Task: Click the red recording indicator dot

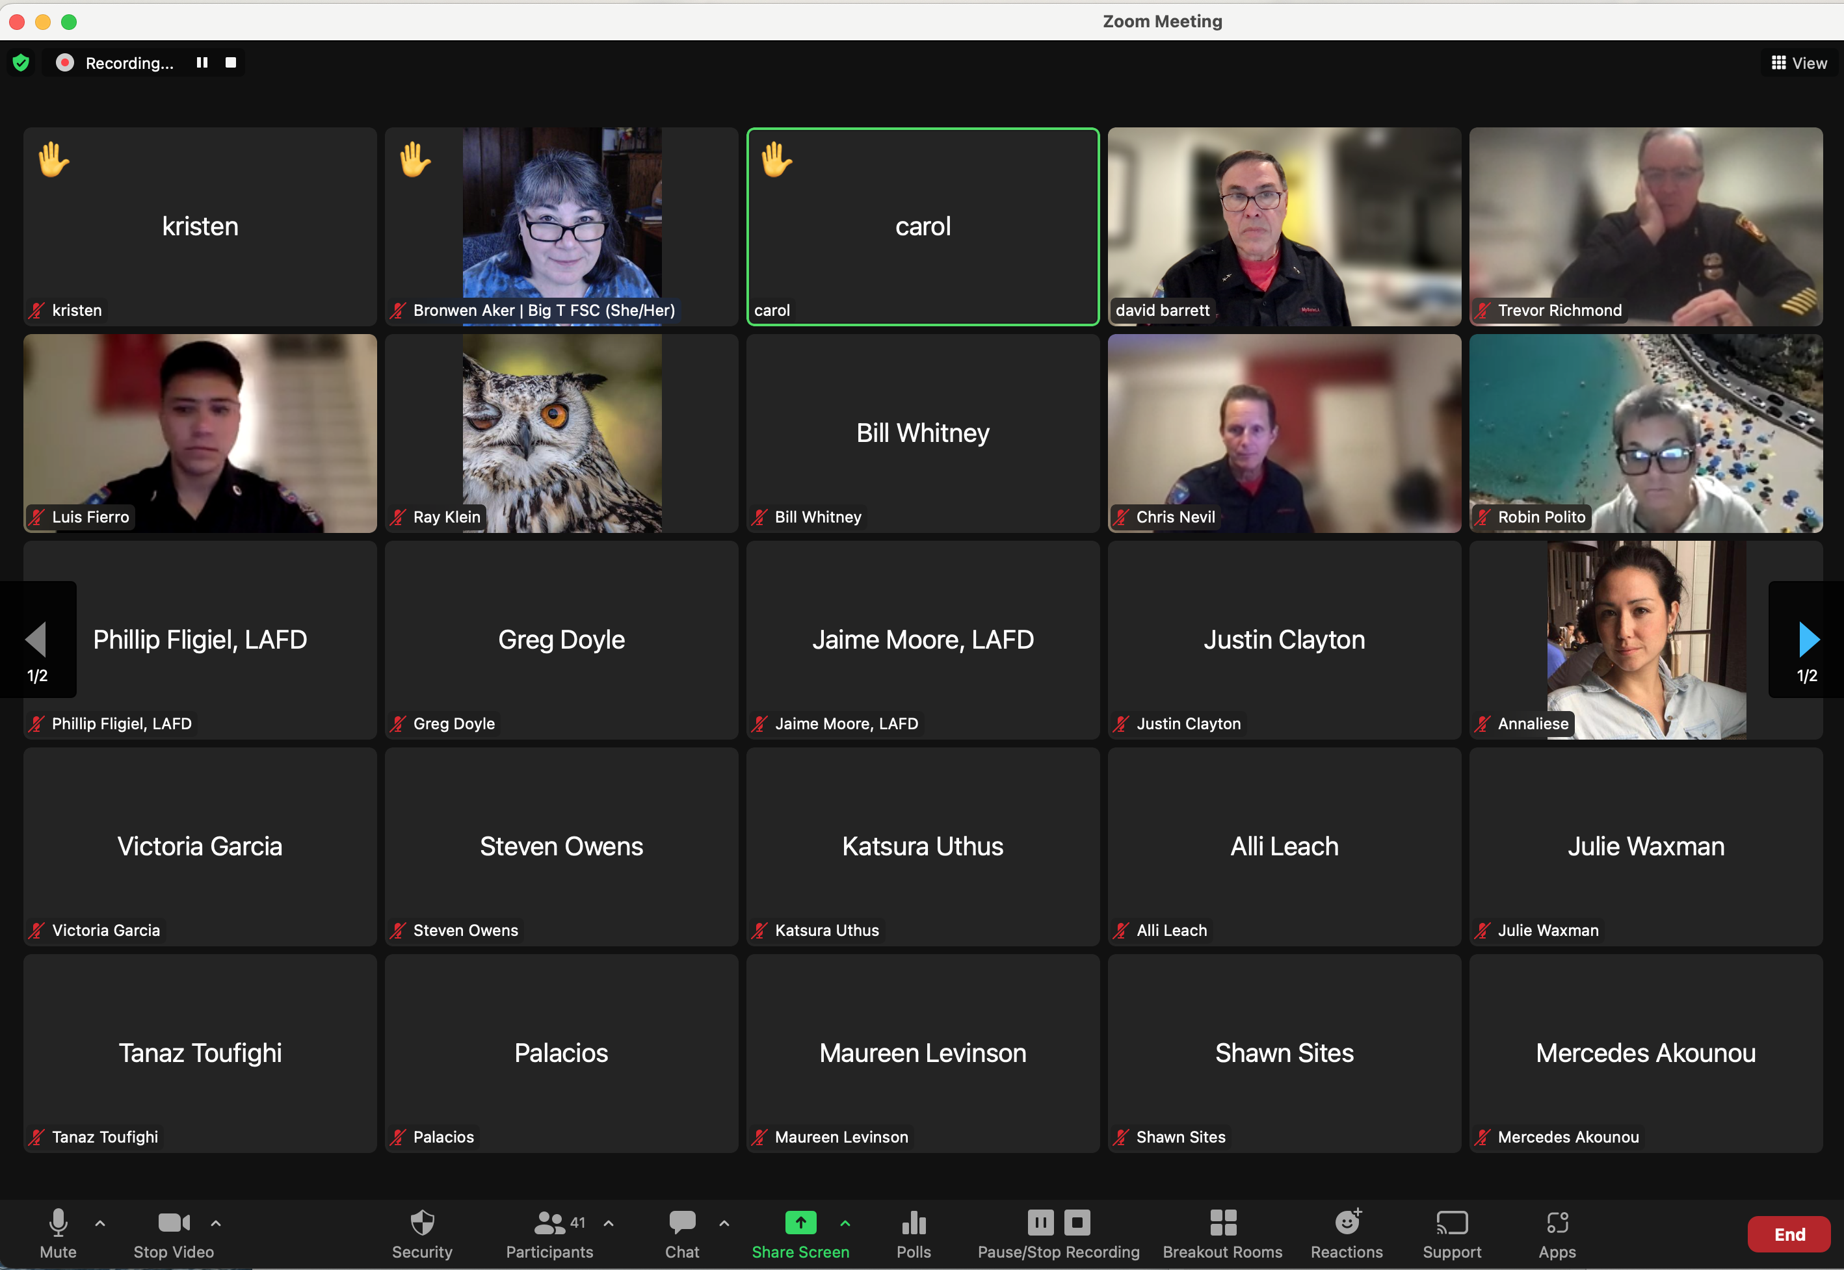Action: [65, 63]
